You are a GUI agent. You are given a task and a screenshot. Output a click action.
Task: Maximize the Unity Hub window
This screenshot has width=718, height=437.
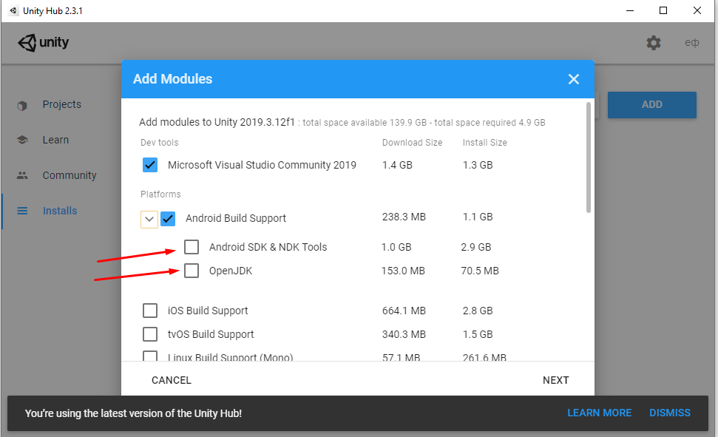pos(663,10)
